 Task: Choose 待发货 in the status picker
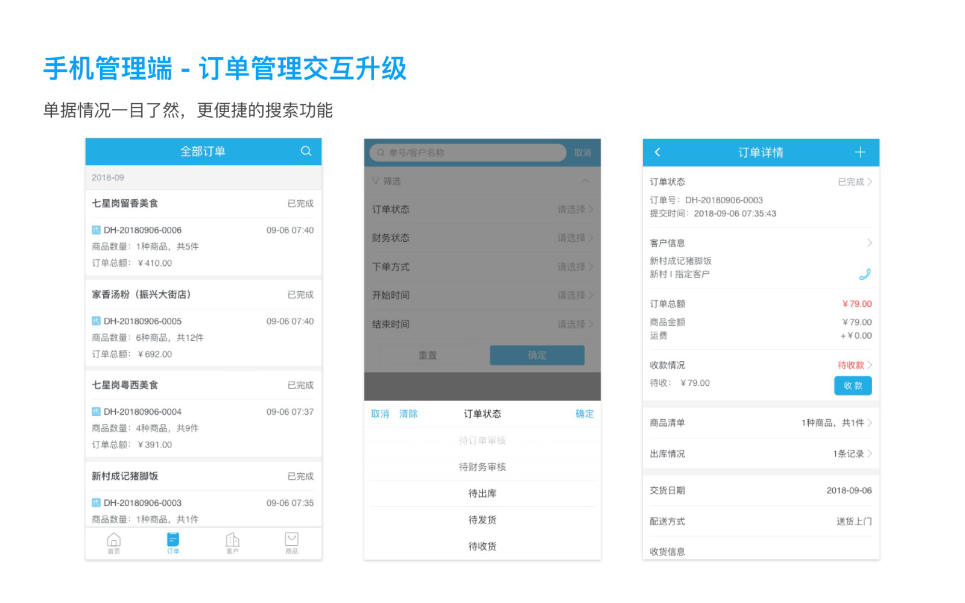tap(482, 520)
